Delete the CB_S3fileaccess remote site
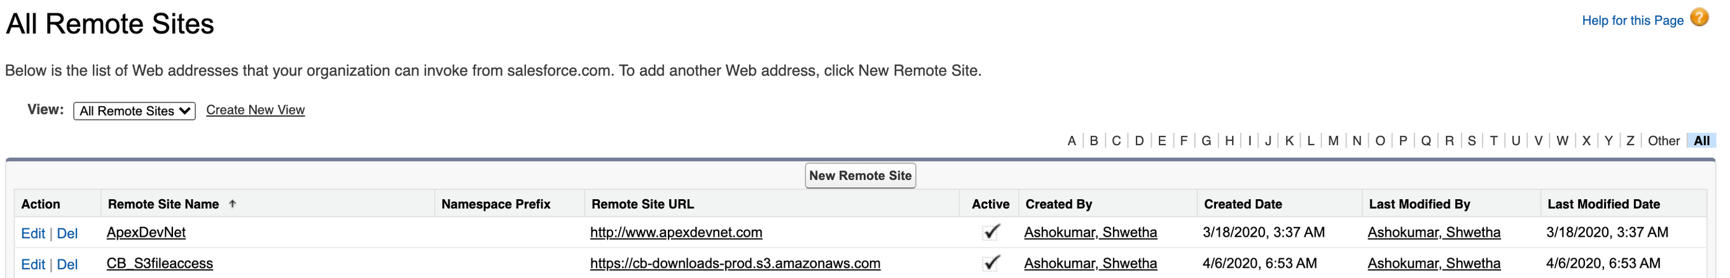The width and height of the screenshot is (1730, 278). pyautogui.click(x=67, y=264)
